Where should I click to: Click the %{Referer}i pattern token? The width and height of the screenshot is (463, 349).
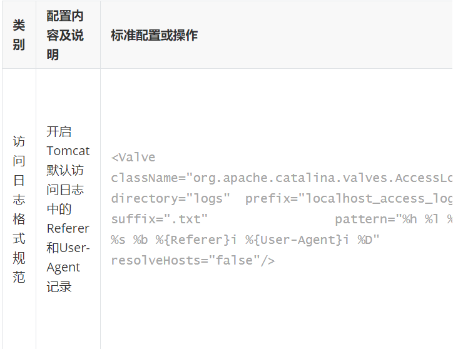(196, 240)
